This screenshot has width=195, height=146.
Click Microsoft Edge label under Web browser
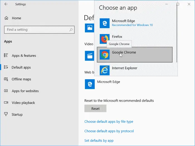(109, 82)
